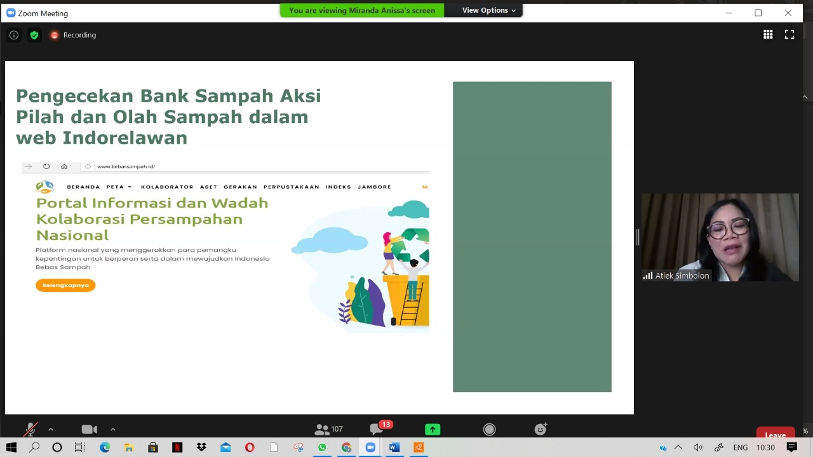Expand video settings arrow beside camera
Viewport: 813px width, 457px height.
113,430
